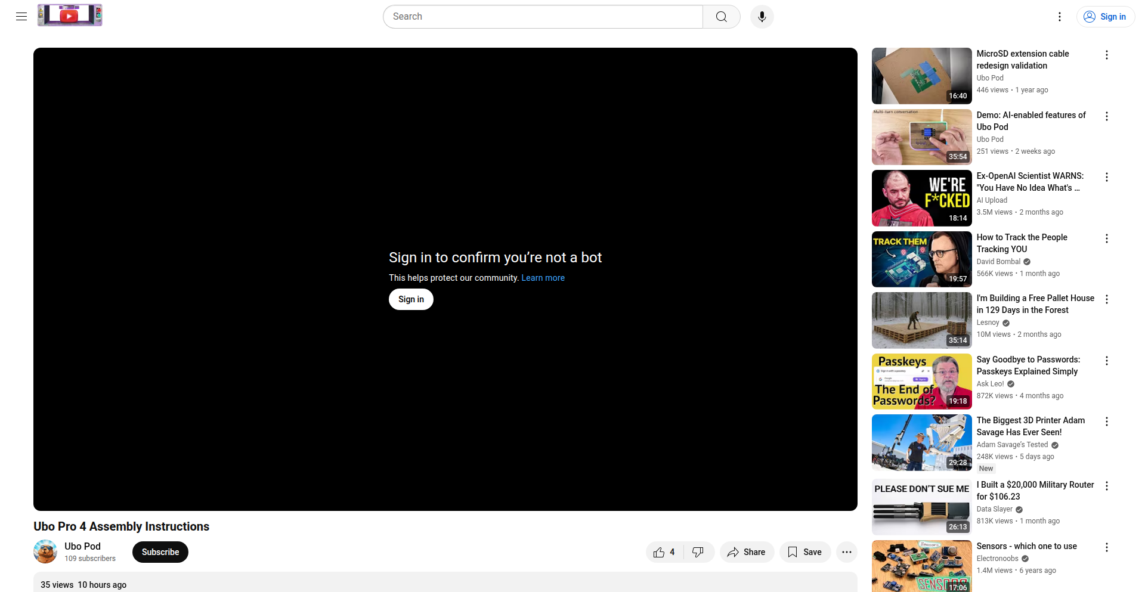This screenshot has width=1145, height=592.
Task: Open title 'MicroSD extension cable redesign validation'
Action: click(x=1023, y=60)
